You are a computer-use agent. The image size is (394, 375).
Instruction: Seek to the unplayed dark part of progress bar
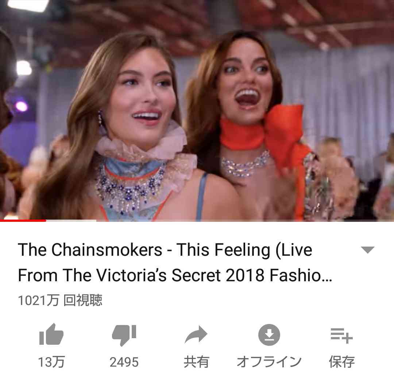tap(245, 221)
